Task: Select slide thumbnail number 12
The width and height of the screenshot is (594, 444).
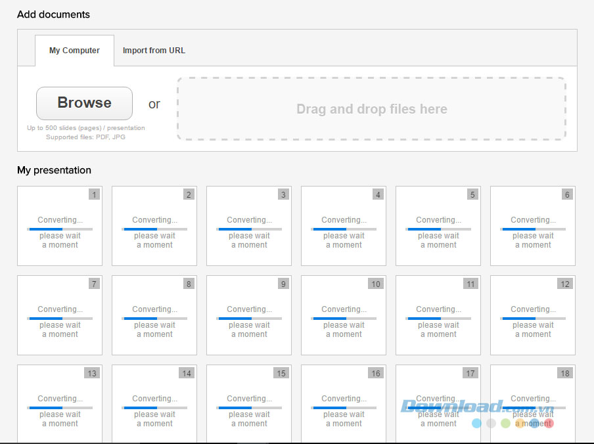Action: tap(533, 315)
